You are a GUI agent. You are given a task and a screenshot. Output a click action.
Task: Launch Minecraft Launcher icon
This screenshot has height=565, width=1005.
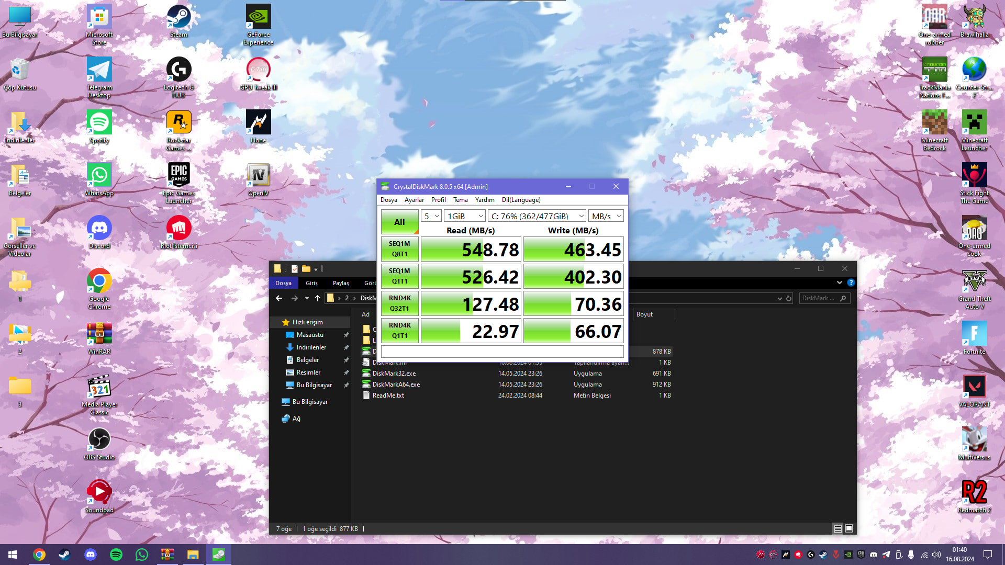(x=974, y=130)
